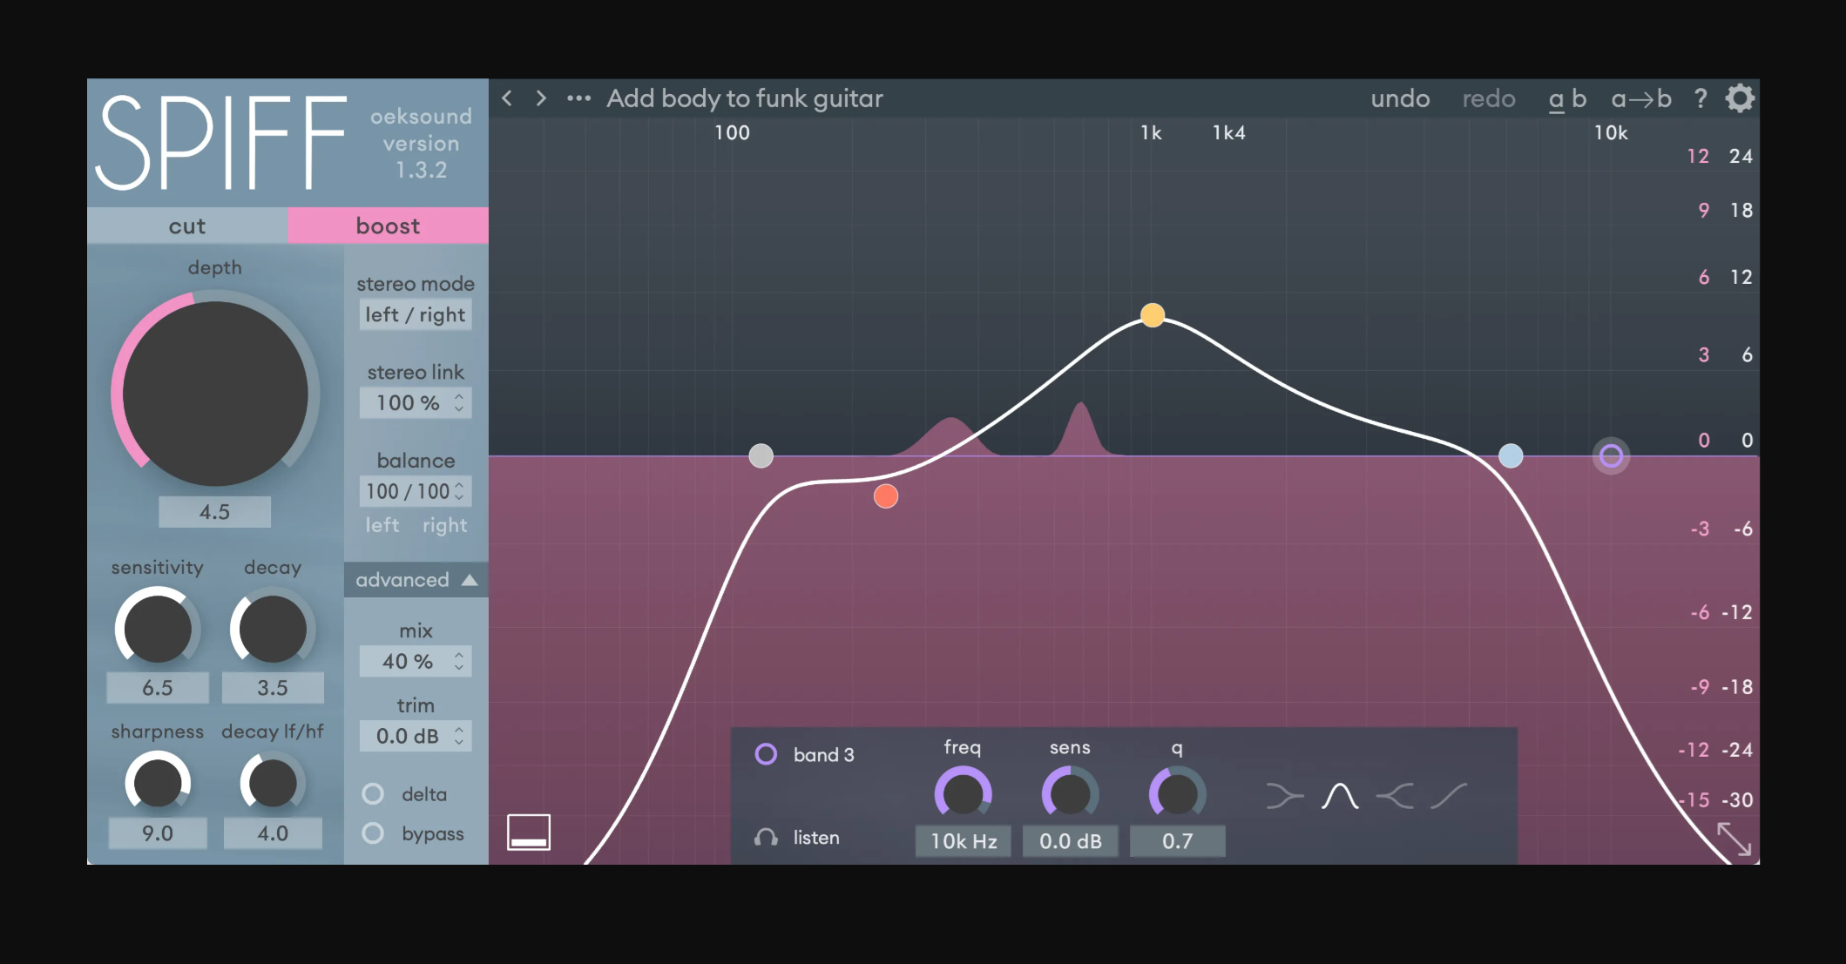Go to the next preset arrow
Viewport: 1846px width, 964px height.
(541, 98)
